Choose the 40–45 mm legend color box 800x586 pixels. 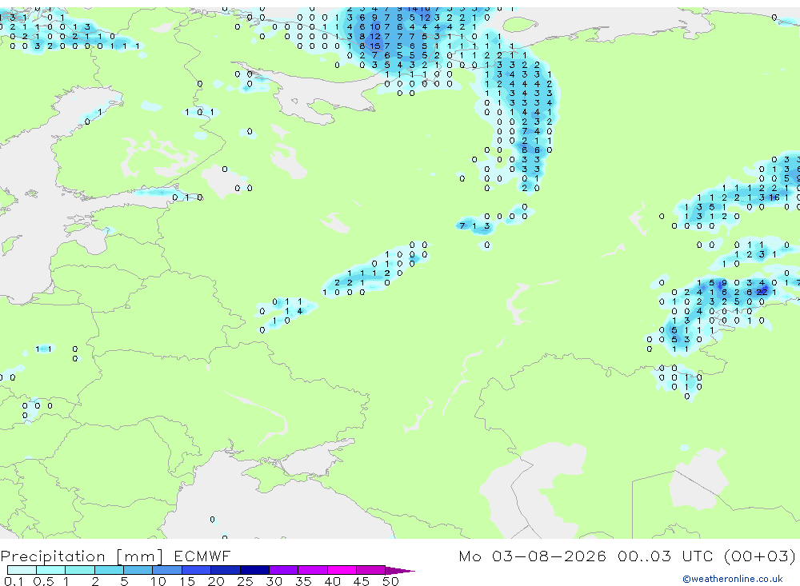[342, 570]
